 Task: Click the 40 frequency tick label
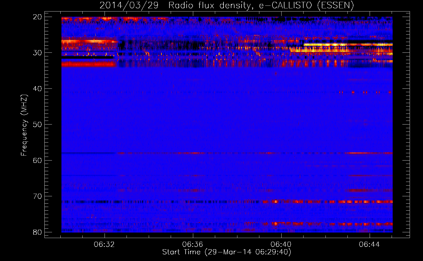pyautogui.click(x=37, y=89)
